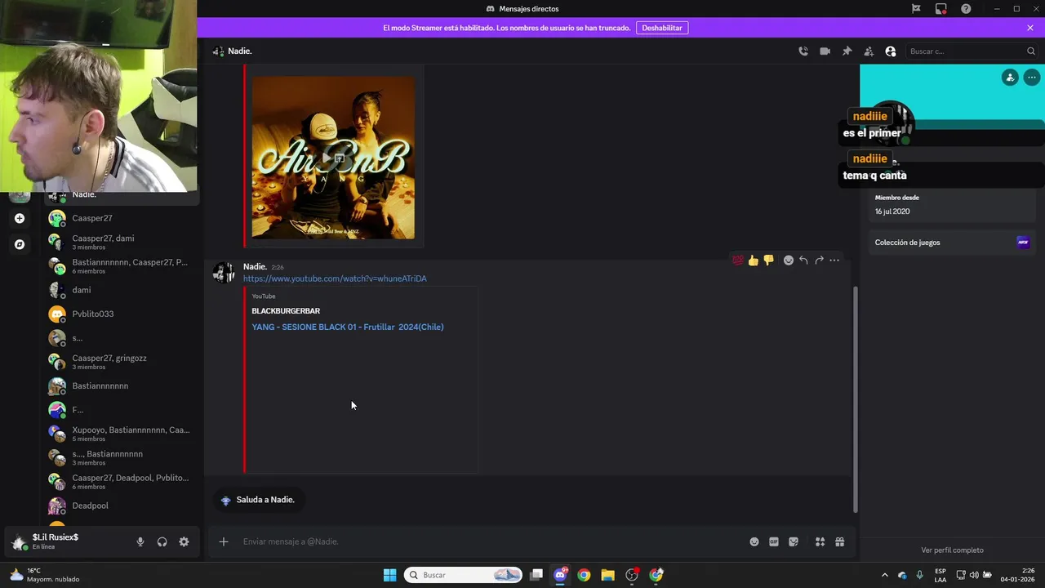Open the GIF picker

pos(774,541)
